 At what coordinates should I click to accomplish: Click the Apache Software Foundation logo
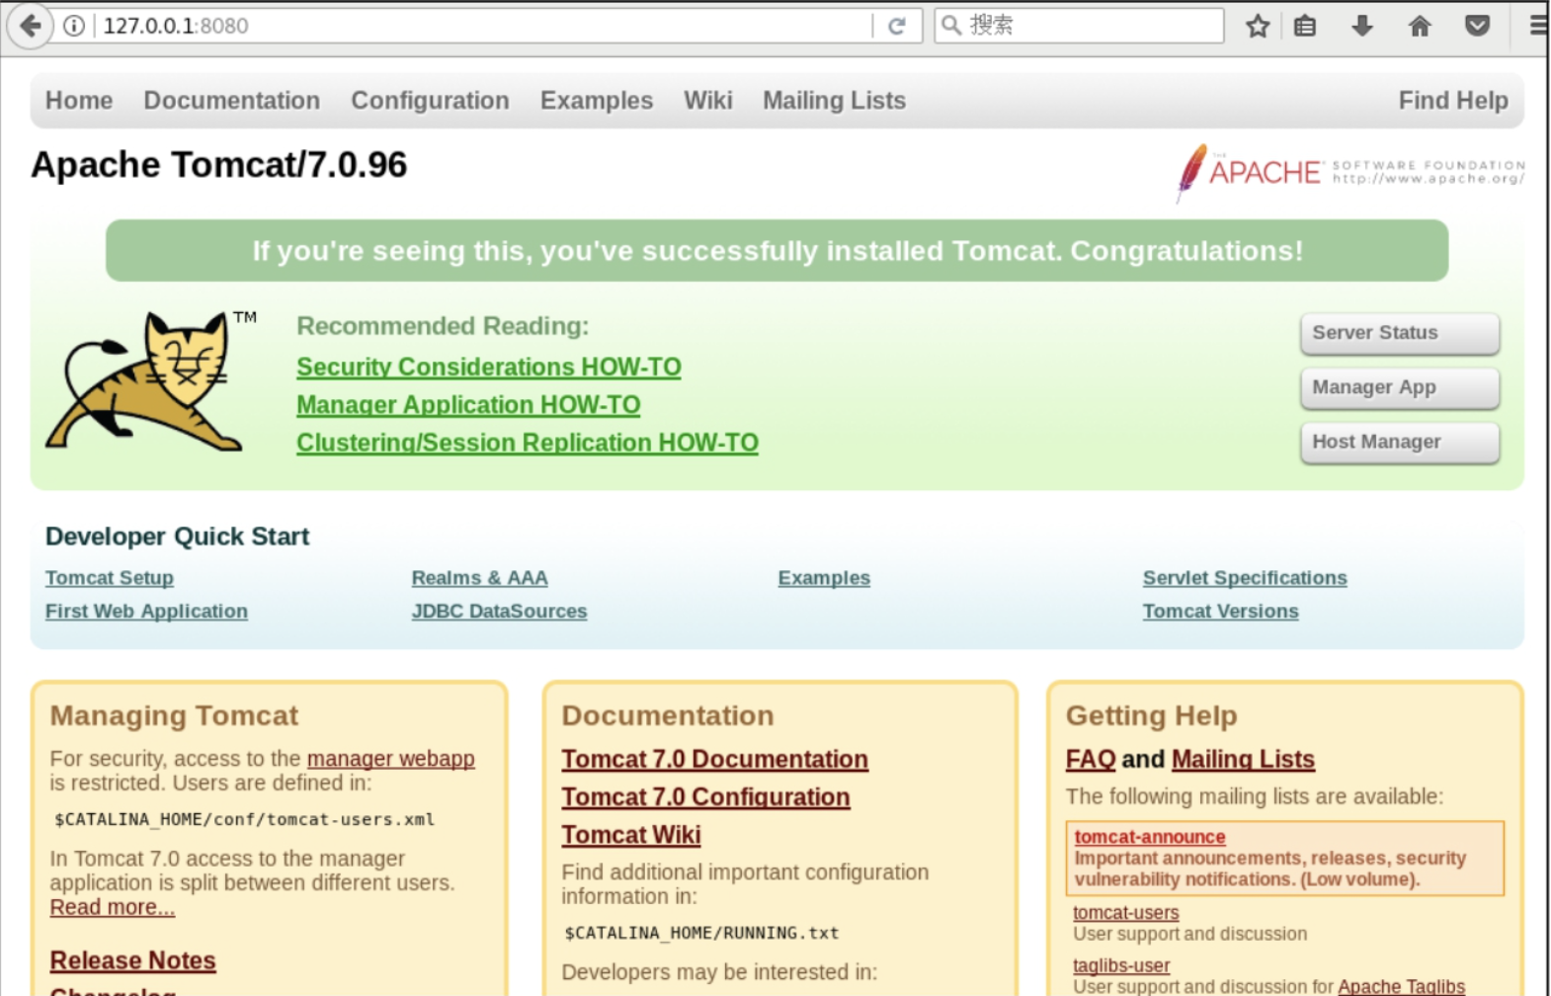click(1349, 172)
